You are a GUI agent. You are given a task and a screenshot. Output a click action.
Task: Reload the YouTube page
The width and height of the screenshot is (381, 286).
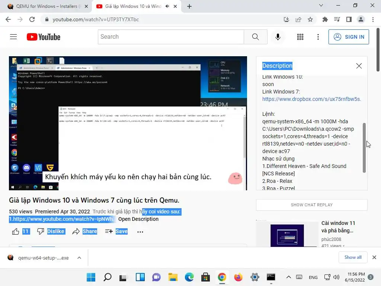pyautogui.click(x=32, y=19)
